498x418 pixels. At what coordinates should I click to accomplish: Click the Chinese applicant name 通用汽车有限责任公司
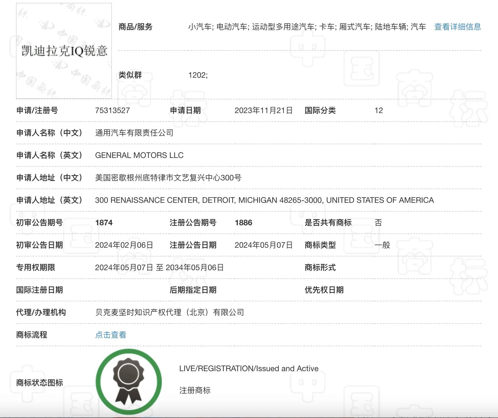pos(134,133)
